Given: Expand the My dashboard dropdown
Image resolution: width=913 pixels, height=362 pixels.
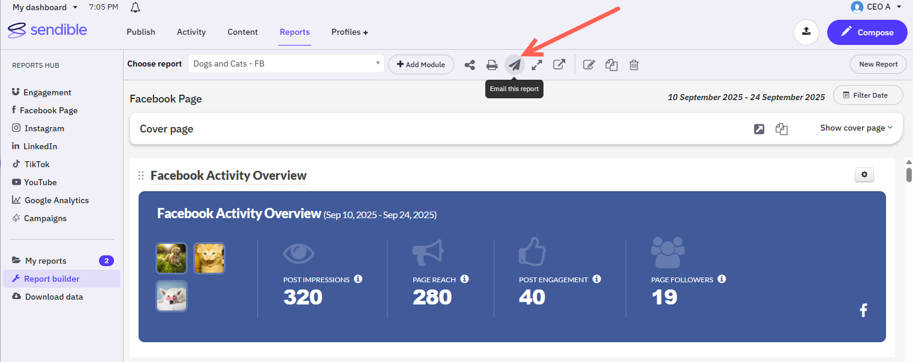Looking at the screenshot, I should [x=45, y=8].
